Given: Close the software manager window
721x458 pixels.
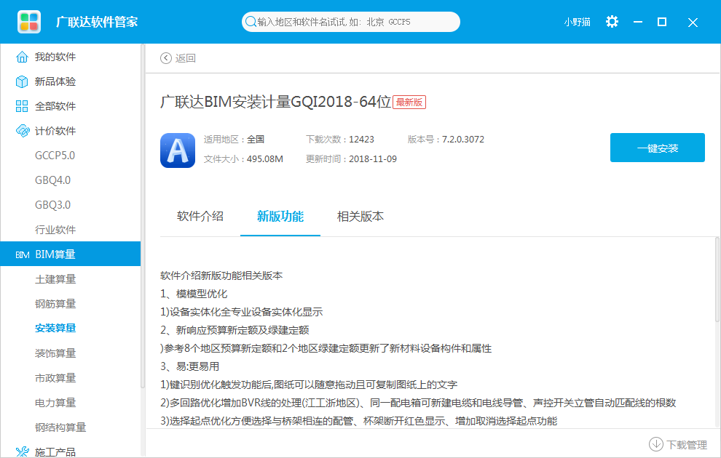Looking at the screenshot, I should (x=693, y=23).
